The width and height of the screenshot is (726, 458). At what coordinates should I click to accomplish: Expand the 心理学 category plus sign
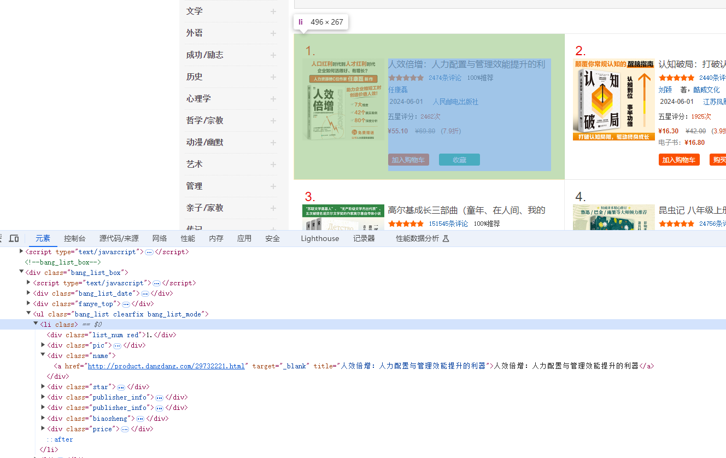[273, 98]
